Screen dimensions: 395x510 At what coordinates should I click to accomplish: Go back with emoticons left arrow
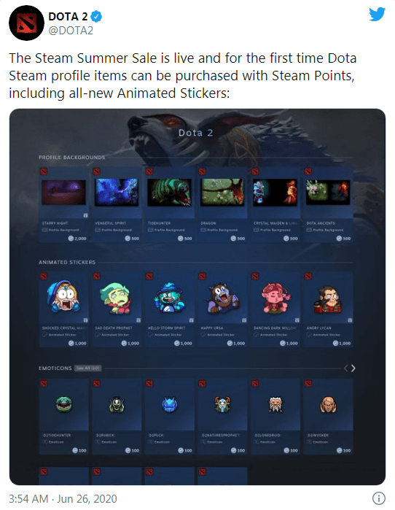pos(345,368)
